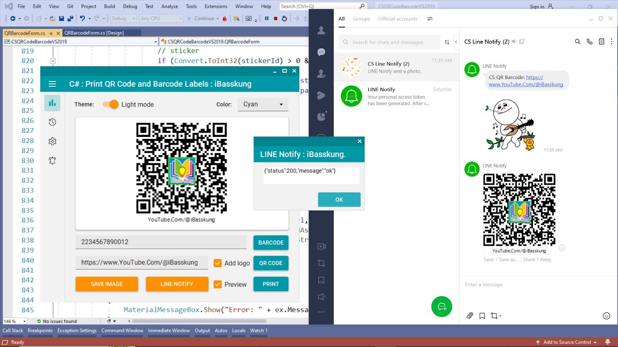Open the emoji sticker picker in message box
The image size is (618, 347).
[607, 316]
